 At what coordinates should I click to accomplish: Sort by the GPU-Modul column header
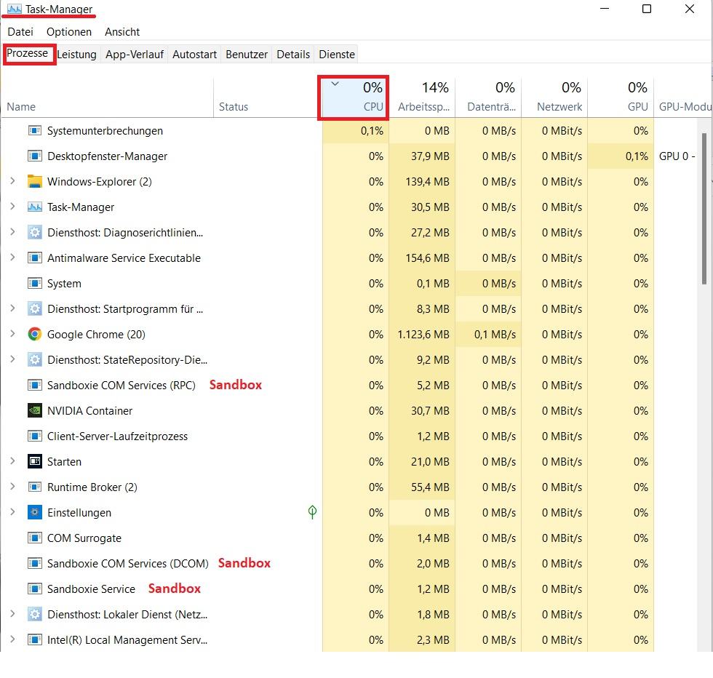(x=683, y=97)
